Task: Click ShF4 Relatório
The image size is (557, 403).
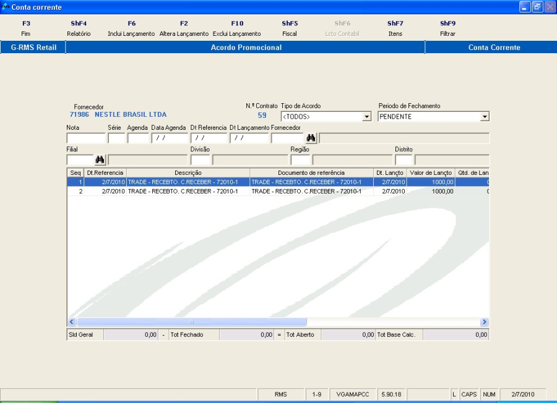Action: [x=79, y=28]
